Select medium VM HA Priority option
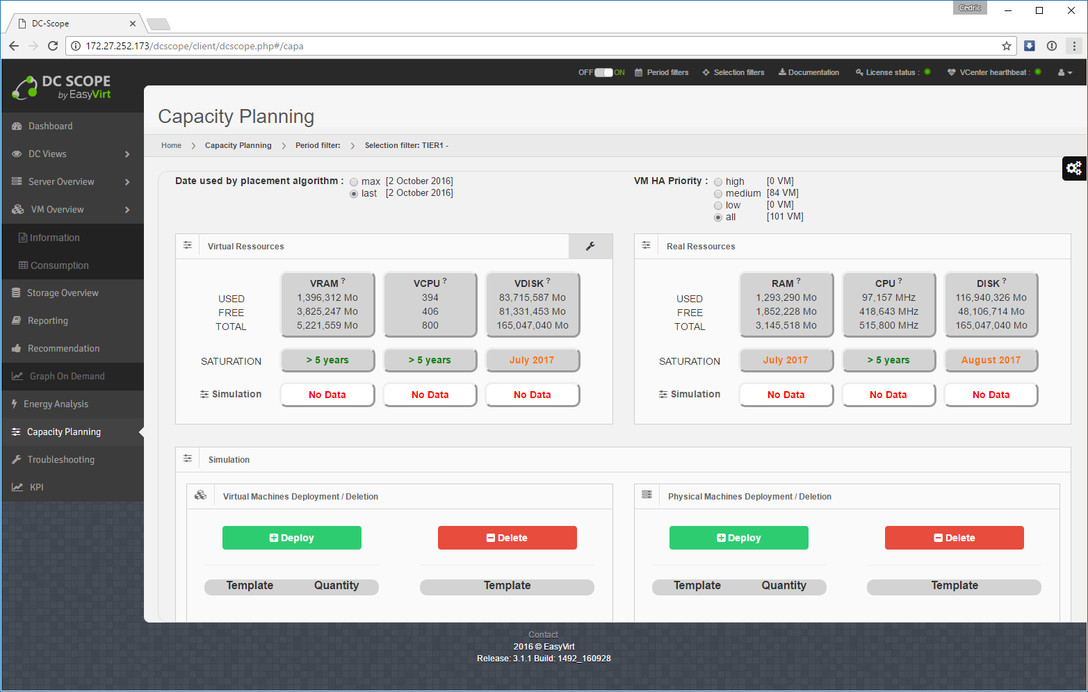Image resolution: width=1088 pixels, height=692 pixels. coord(718,194)
